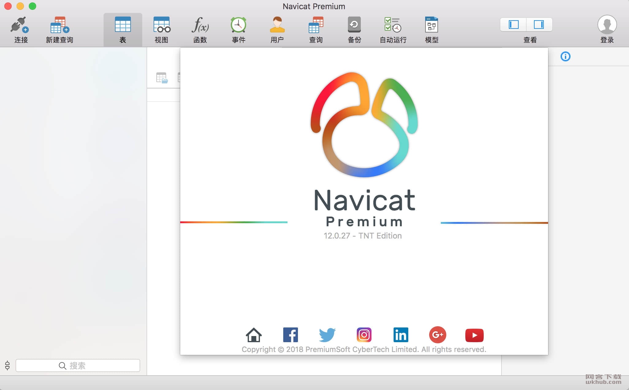This screenshot has height=390, width=629.
Task: Toggle the left sidebar view pane
Action: tap(513, 25)
